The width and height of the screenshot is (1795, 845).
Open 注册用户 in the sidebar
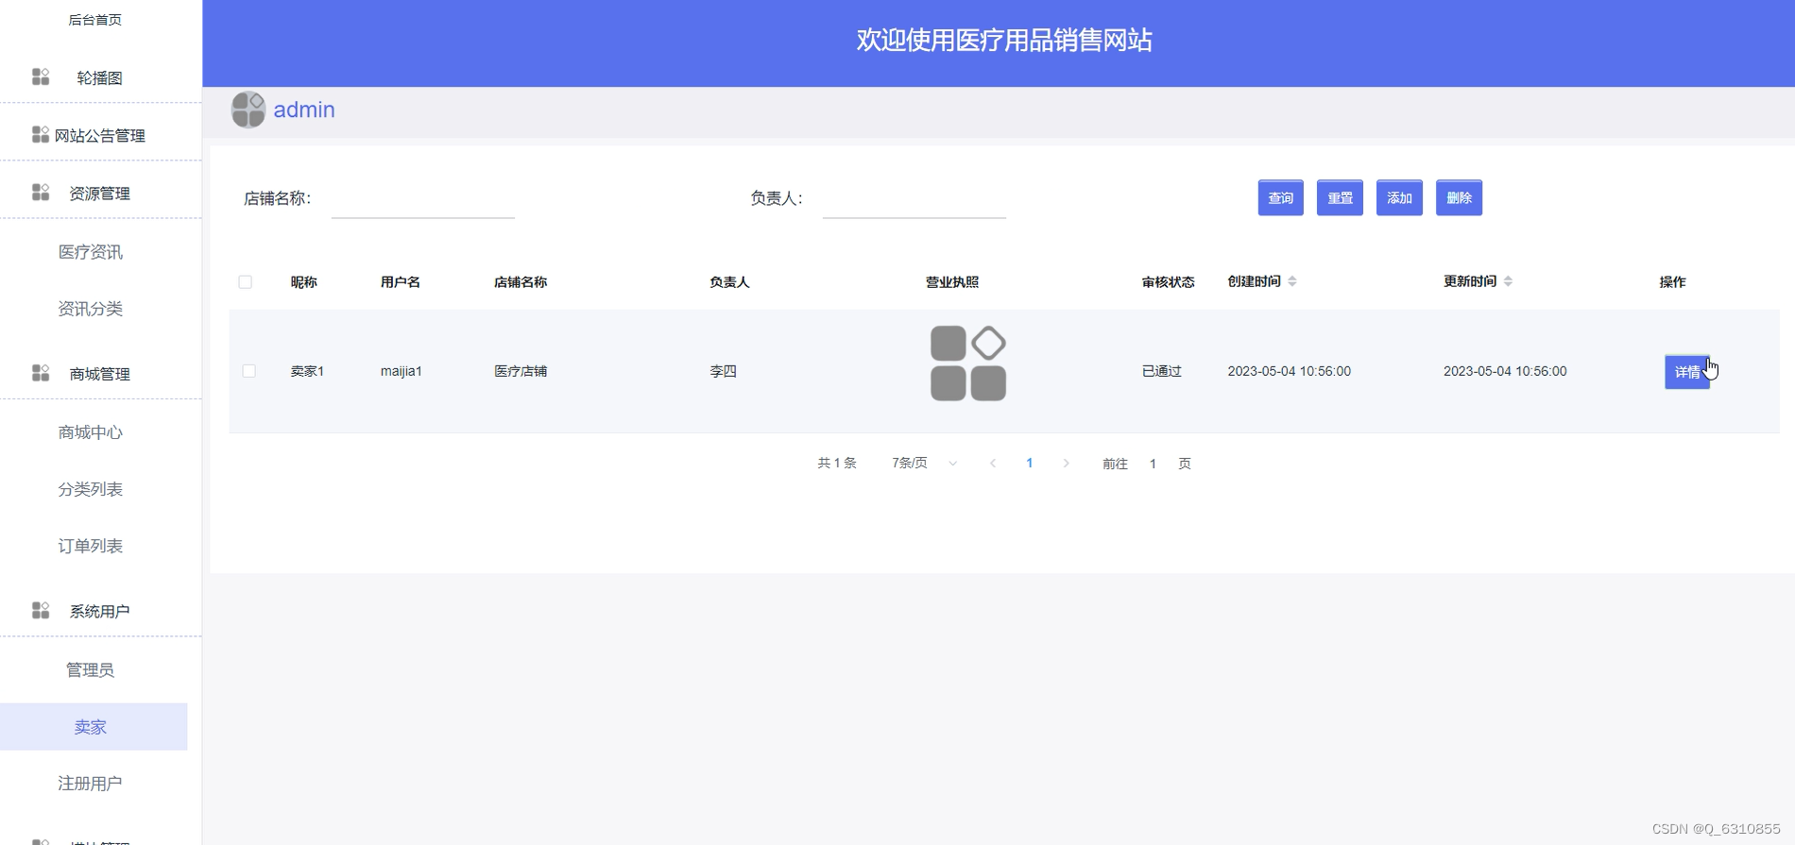pos(91,783)
